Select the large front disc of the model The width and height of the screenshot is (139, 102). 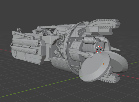pyautogui.click(x=95, y=68)
